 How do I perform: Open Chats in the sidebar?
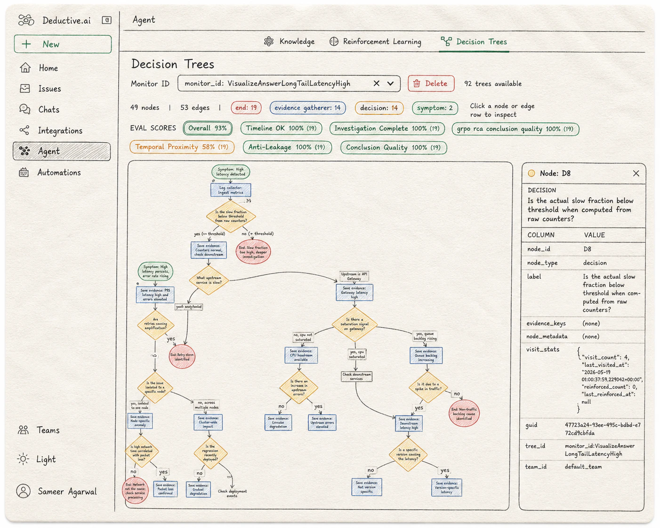(x=40, y=109)
